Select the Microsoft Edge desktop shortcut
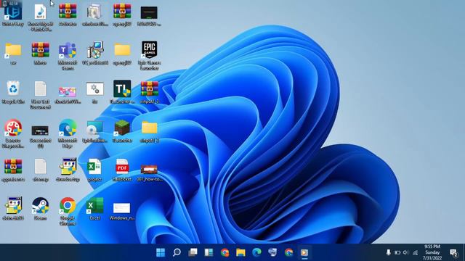Screen dimensions: 465x261 tap(68, 133)
